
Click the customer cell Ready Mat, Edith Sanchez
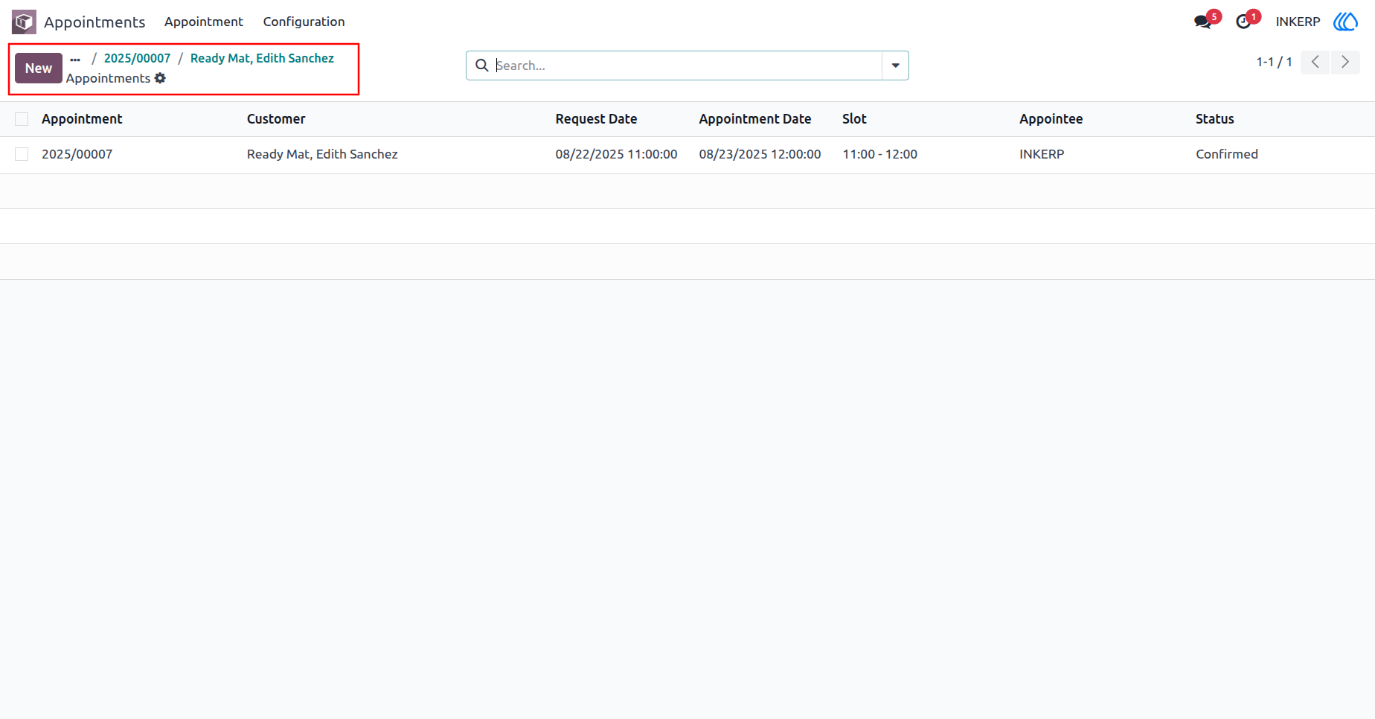coord(322,154)
